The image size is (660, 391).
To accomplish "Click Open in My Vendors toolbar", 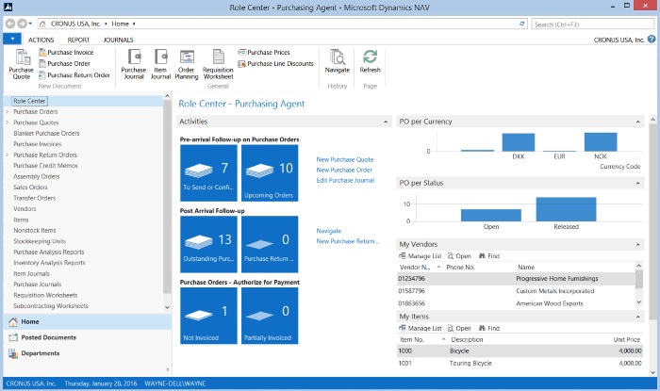I will coord(459,255).
